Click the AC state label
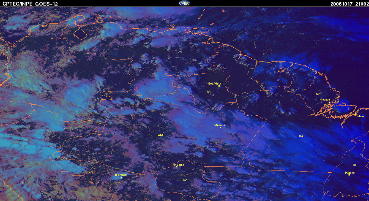The height and width of the screenshot is (201, 369). (x=94, y=168)
